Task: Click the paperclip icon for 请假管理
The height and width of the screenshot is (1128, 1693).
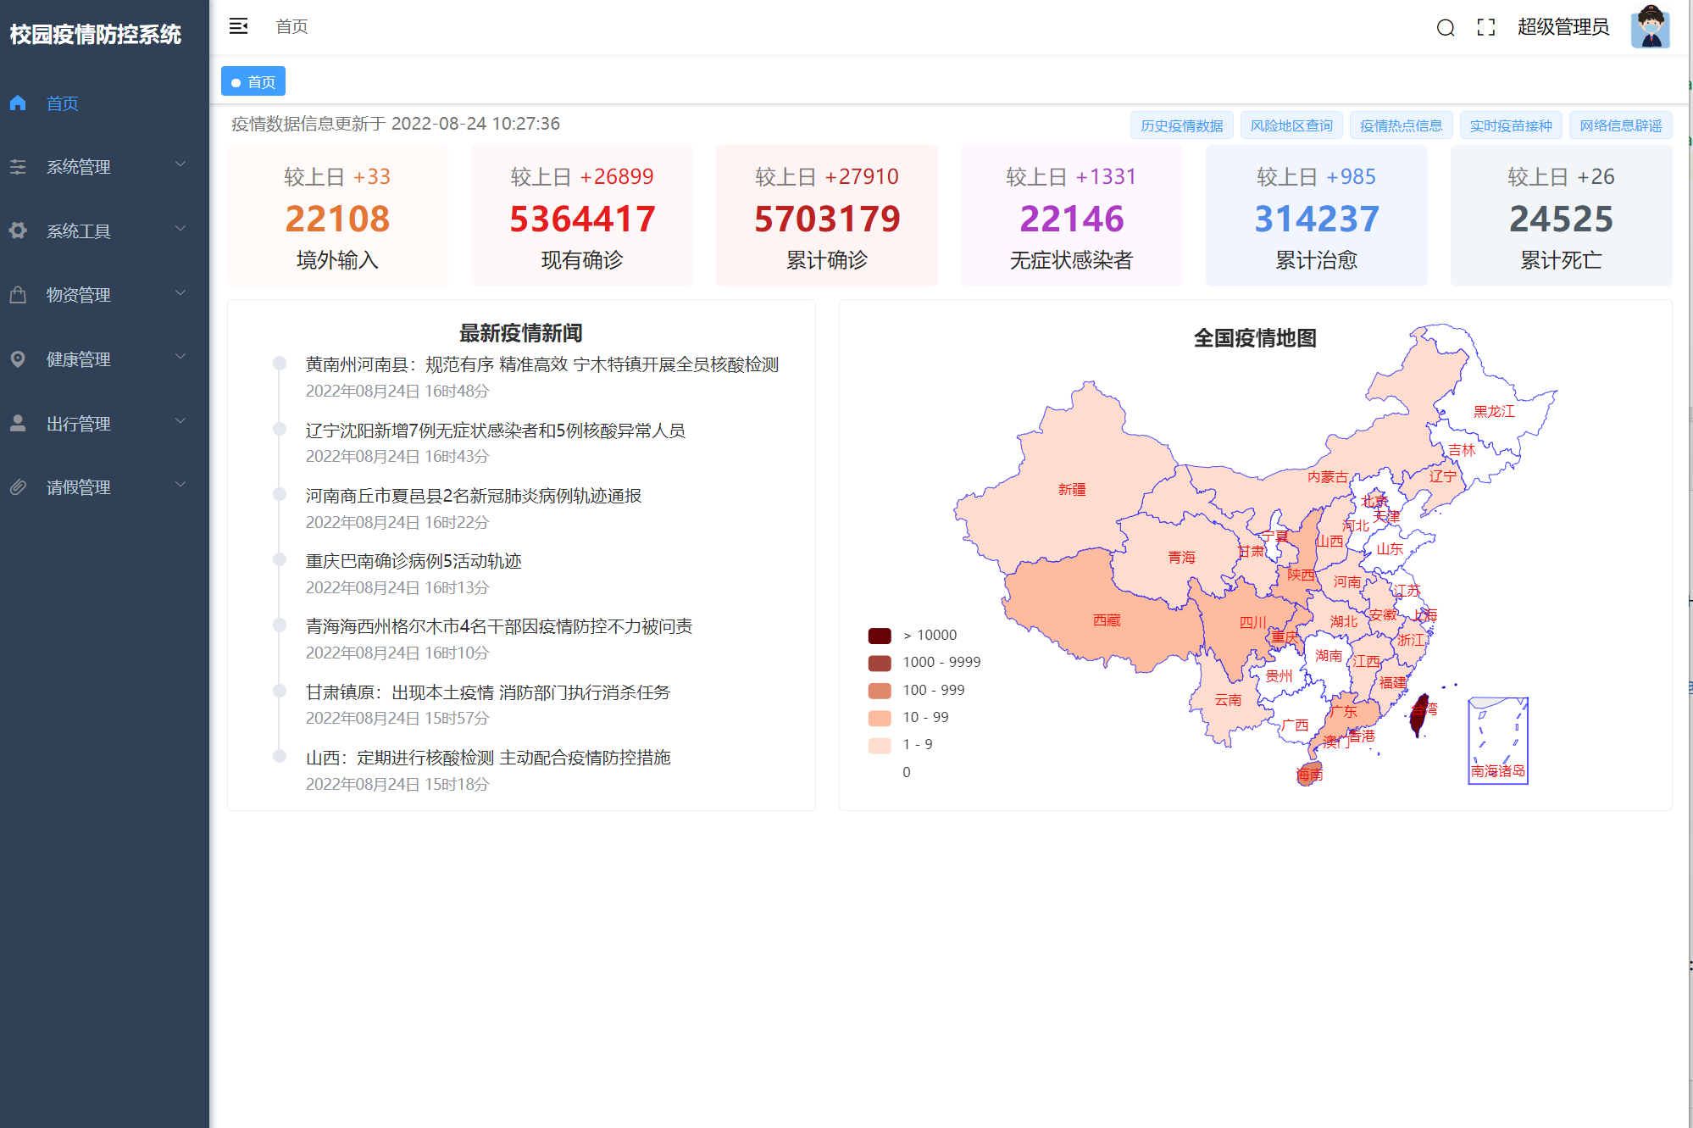Action: pyautogui.click(x=18, y=487)
